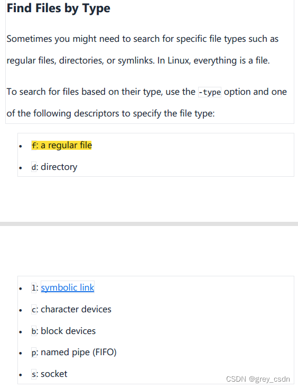Click the 'c: character devices' list item

71,309
